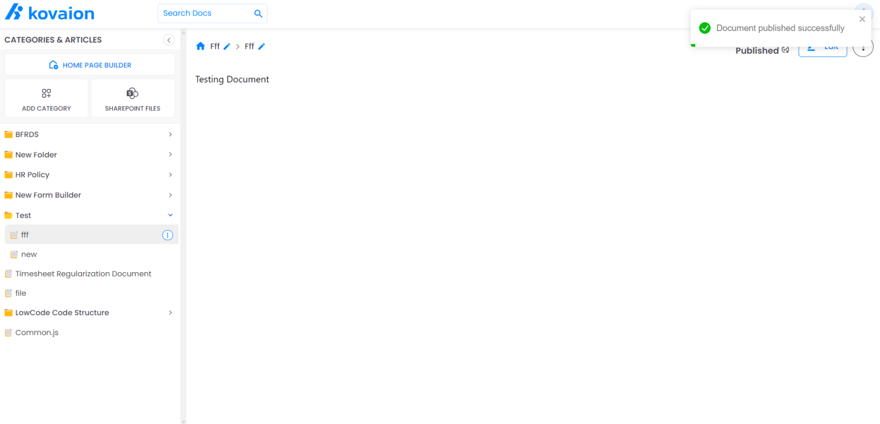Edit the first Fff breadcrumb pencil icon

coord(227,46)
